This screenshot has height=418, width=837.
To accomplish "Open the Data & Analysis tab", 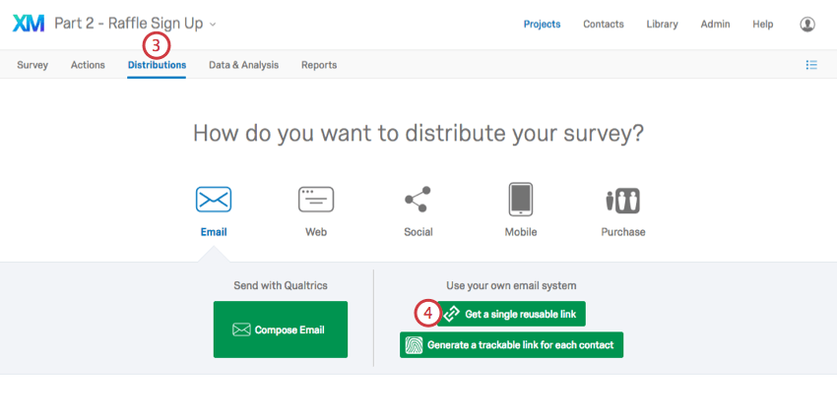I will (x=243, y=65).
